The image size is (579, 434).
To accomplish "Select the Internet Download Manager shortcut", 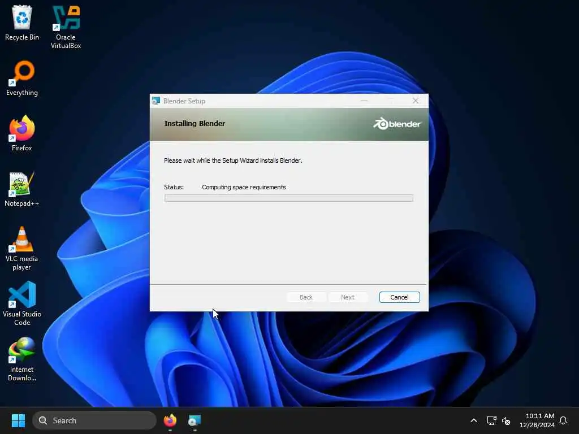I will tap(22, 359).
